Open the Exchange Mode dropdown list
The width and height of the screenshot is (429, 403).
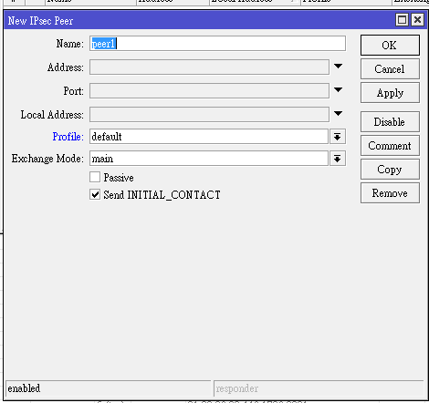pyautogui.click(x=338, y=159)
